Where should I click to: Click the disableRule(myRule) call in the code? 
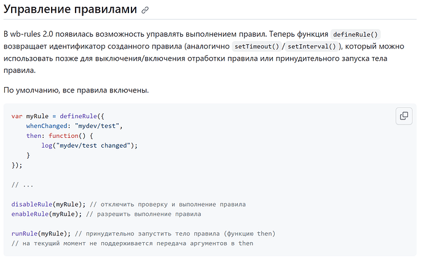(48, 204)
